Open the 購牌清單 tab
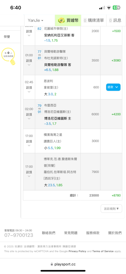 coord(94,21)
